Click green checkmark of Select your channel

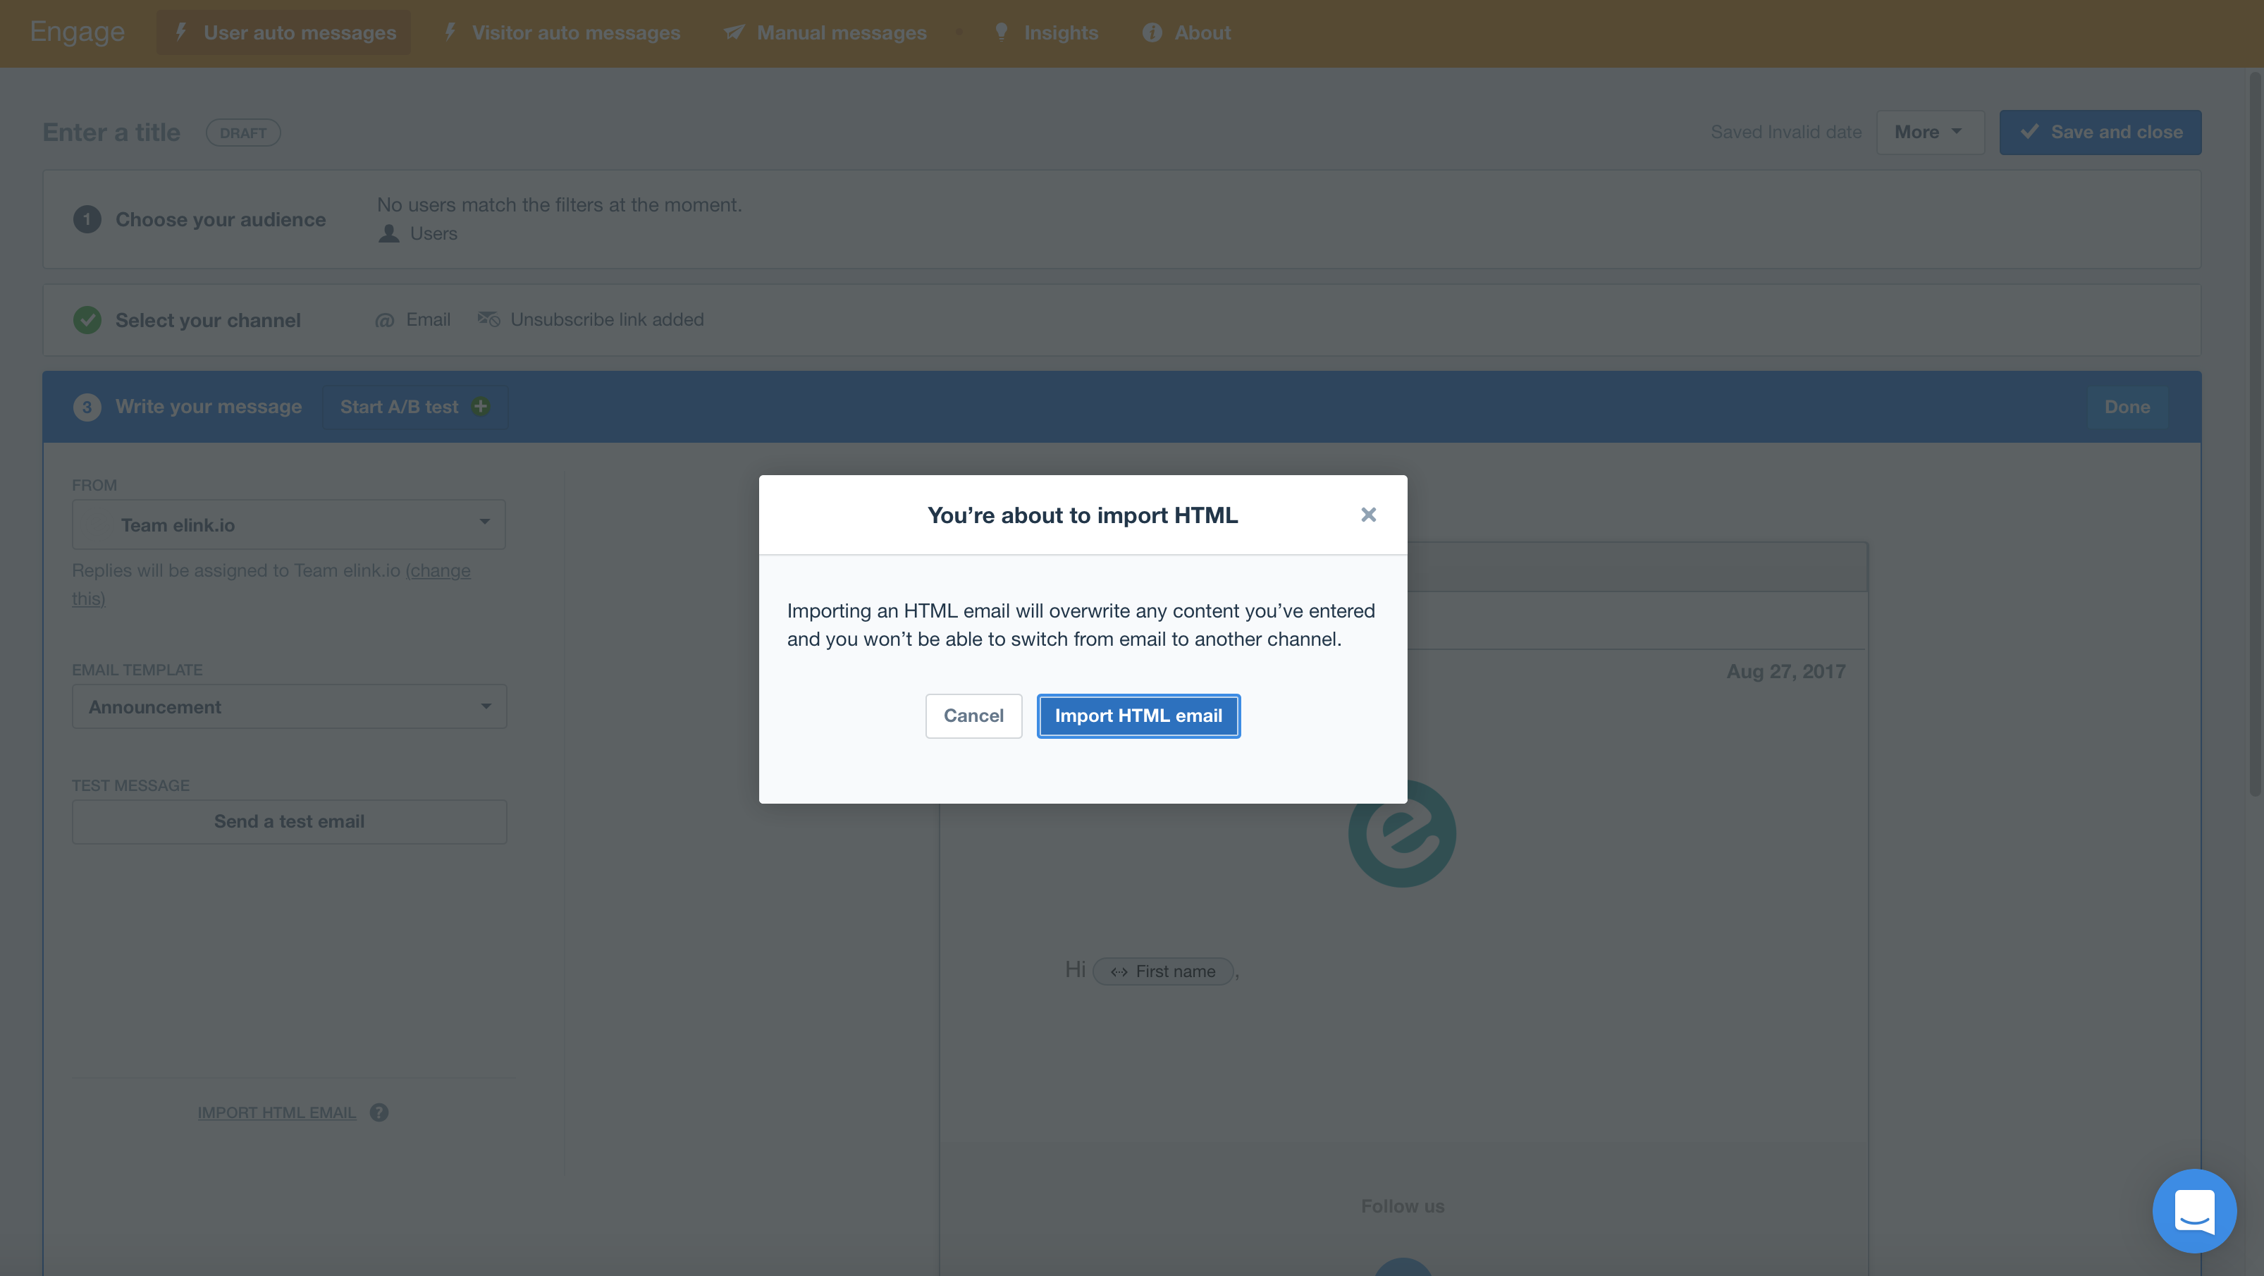pos(87,320)
